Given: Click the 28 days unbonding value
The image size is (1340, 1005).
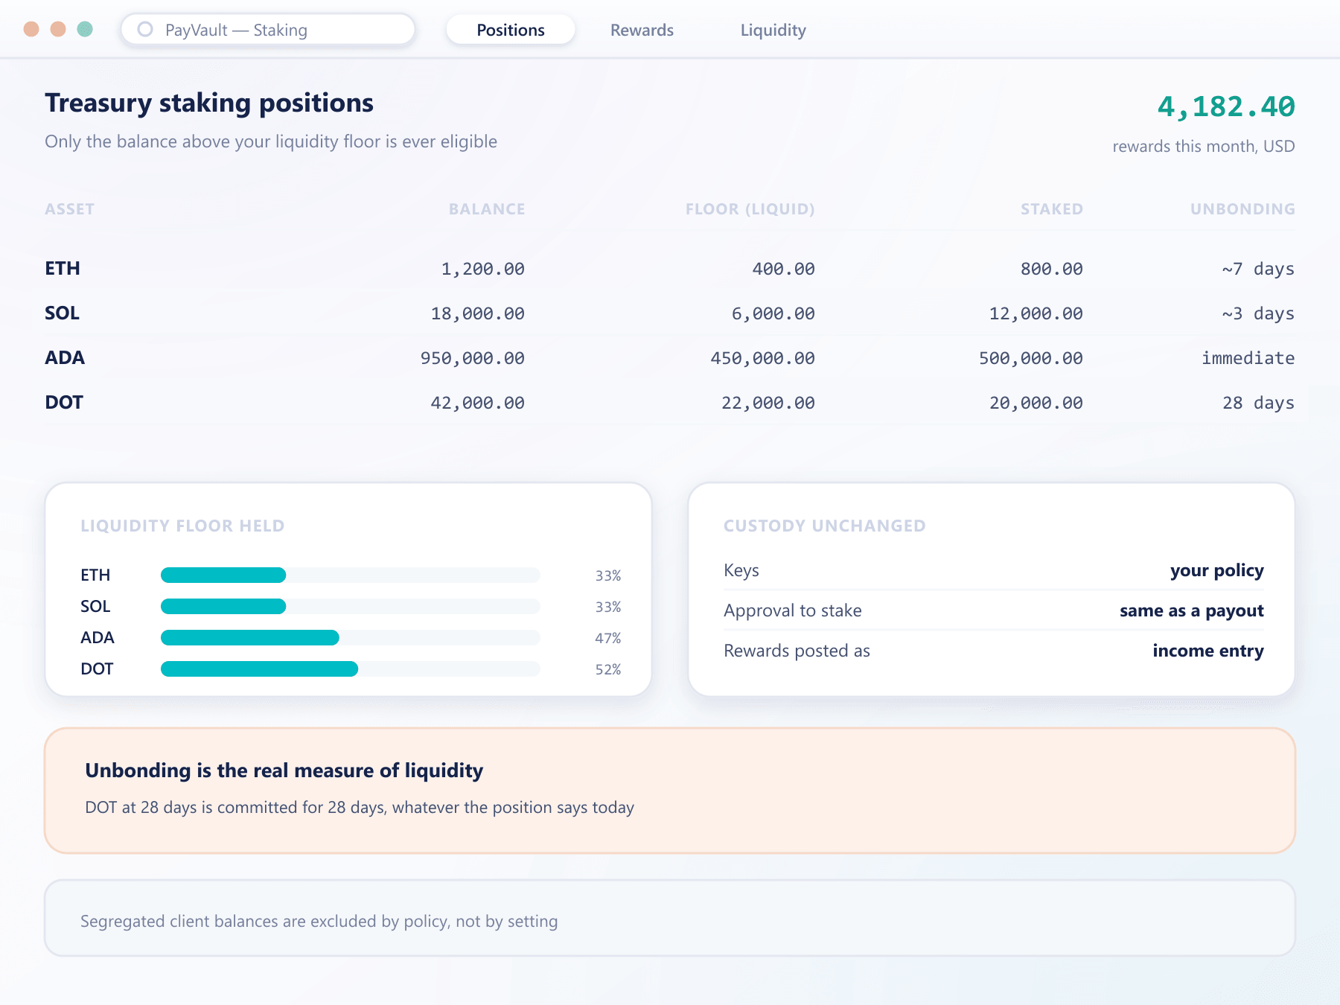Looking at the screenshot, I should coord(1258,403).
